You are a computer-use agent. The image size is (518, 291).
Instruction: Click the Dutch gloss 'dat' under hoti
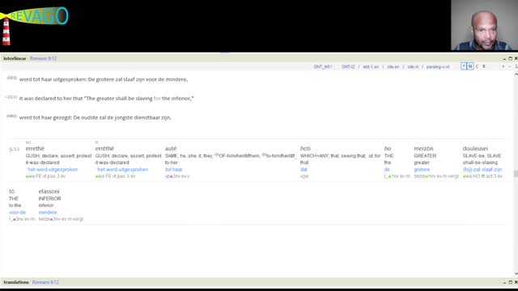click(304, 169)
